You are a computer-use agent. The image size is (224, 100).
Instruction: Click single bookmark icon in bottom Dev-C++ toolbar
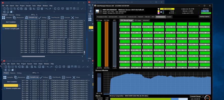(x=9, y=70)
